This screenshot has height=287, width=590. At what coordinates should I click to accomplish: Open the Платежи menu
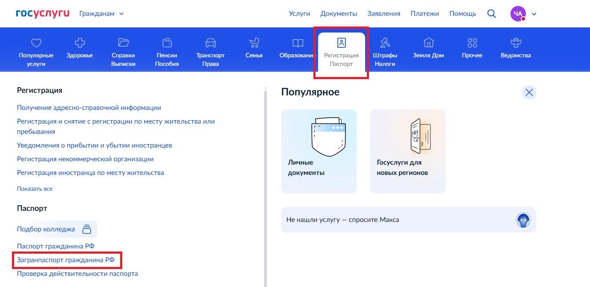(425, 14)
